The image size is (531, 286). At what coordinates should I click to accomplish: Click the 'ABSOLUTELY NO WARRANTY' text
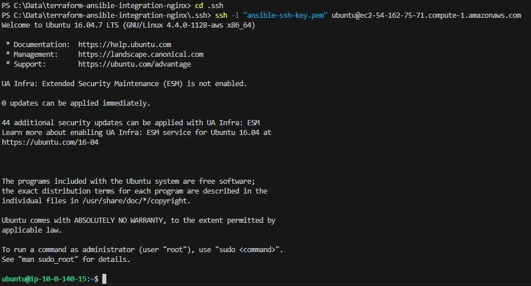118,221
